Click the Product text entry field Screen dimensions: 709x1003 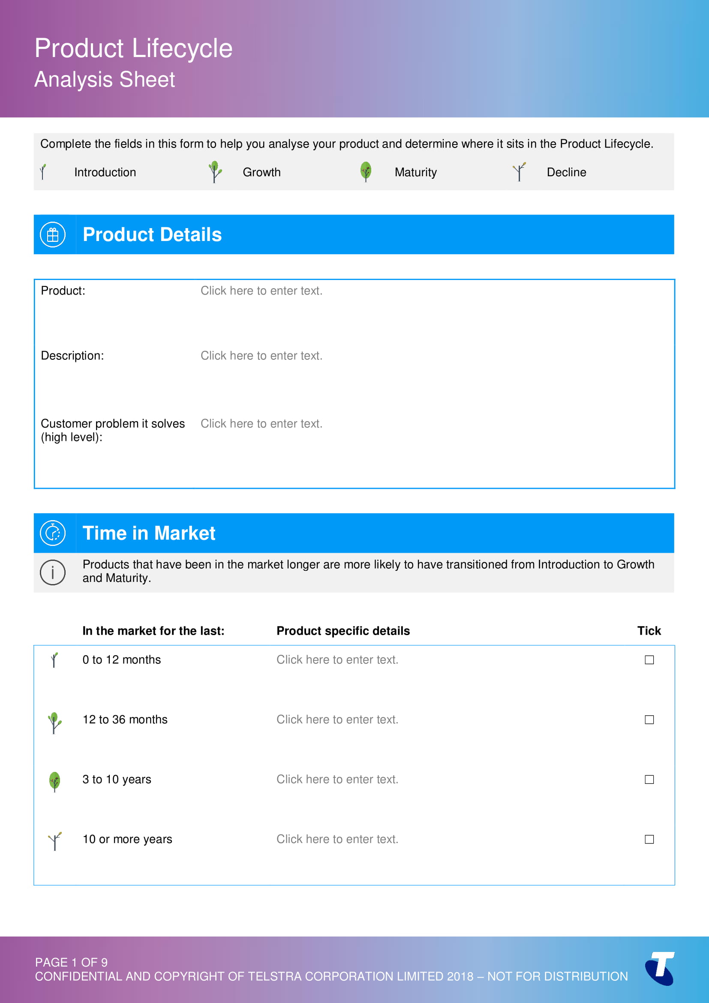261,291
